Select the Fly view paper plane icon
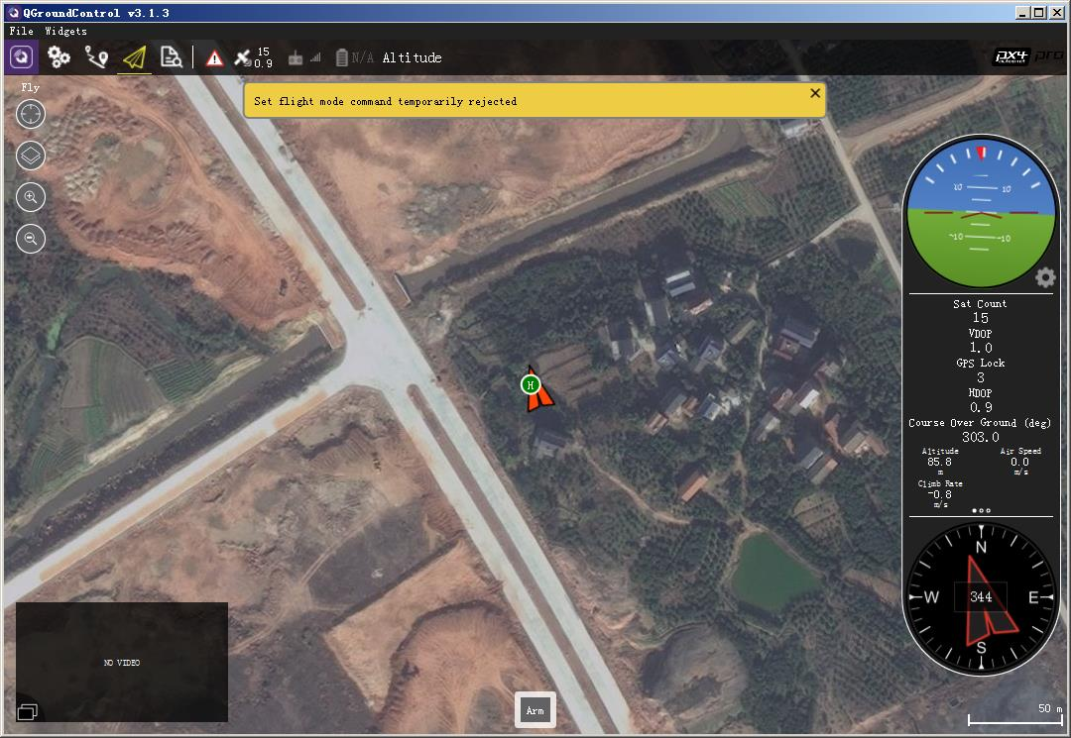1071x738 pixels. 134,57
